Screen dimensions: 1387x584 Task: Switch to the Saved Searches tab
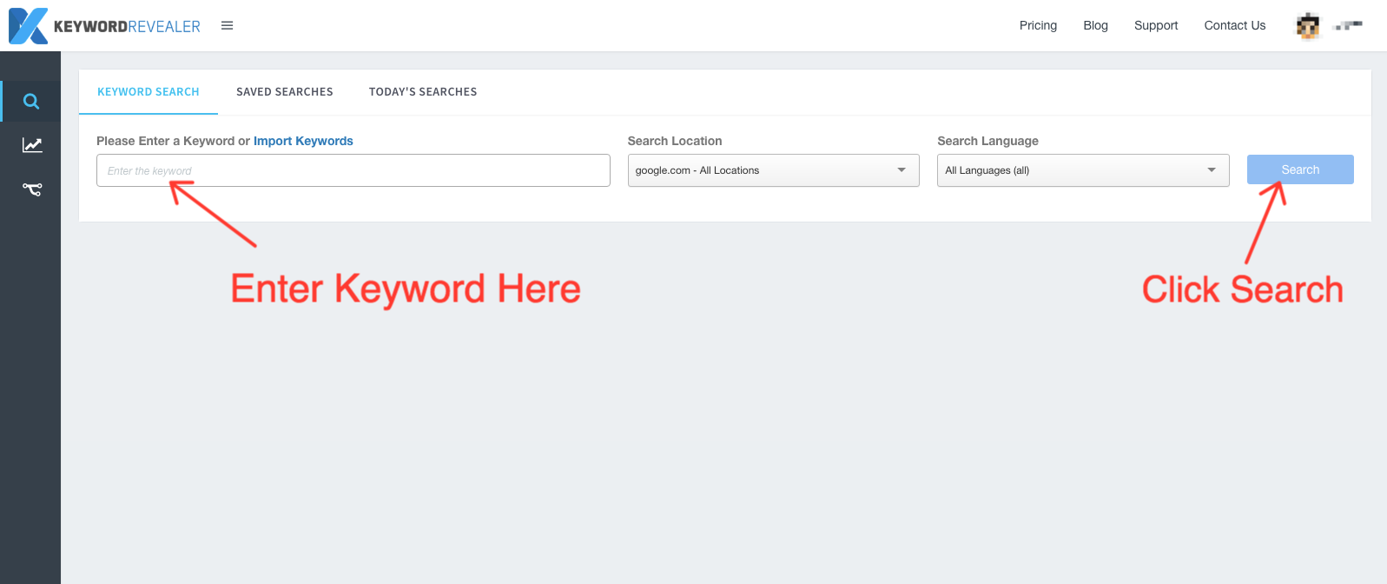point(285,92)
